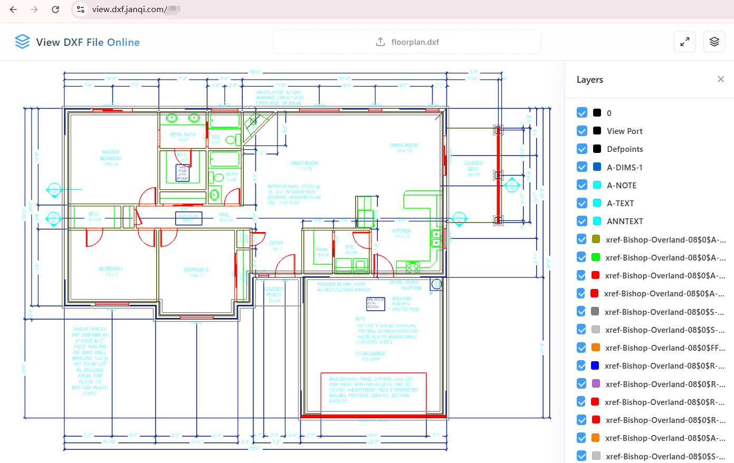734x463 pixels.
Task: Toggle the Layers panel with the layers button
Action: pos(714,42)
